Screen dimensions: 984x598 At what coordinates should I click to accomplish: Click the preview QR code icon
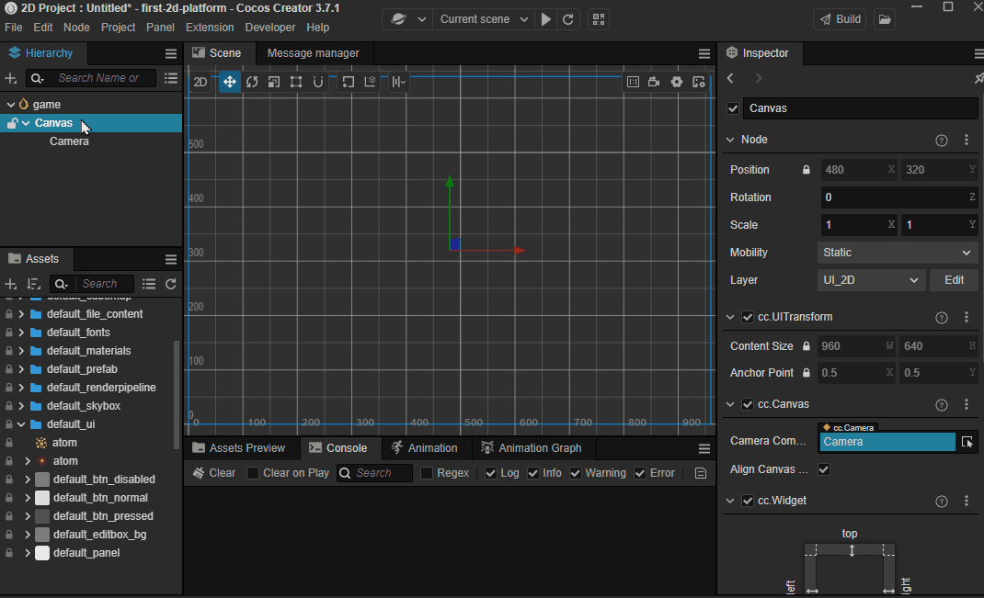[598, 19]
